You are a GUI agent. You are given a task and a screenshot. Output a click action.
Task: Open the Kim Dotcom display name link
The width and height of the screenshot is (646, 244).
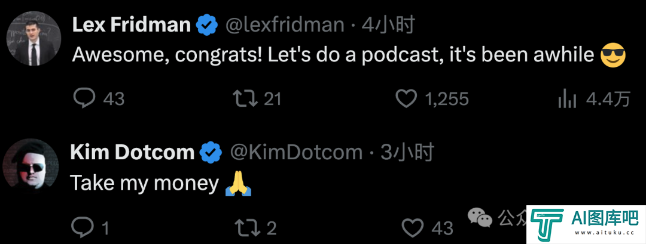coord(132,153)
